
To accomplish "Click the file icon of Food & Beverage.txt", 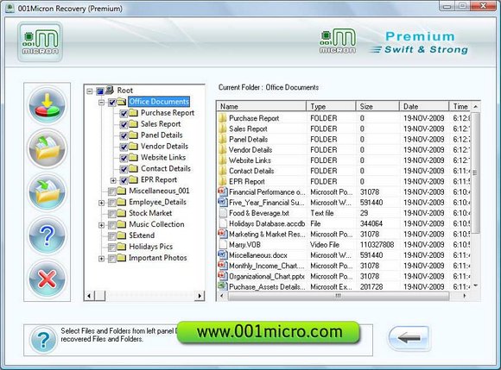I will pyautogui.click(x=223, y=213).
